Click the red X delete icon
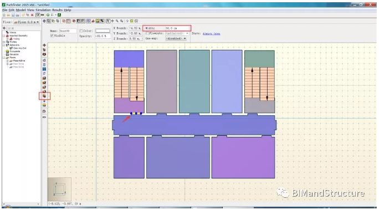The width and height of the screenshot is (379, 210). tap(32, 15)
